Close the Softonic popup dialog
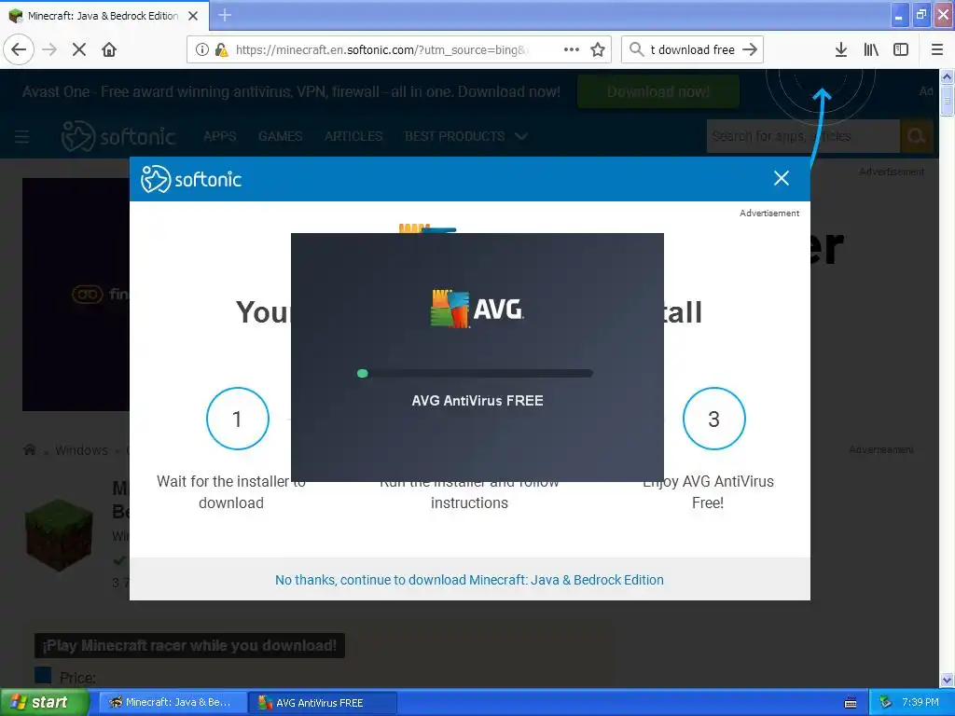 pyautogui.click(x=782, y=178)
